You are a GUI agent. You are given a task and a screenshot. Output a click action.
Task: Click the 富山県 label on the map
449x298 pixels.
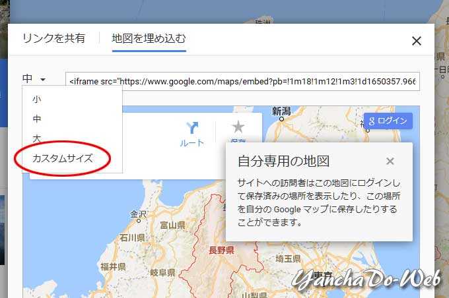(172, 225)
